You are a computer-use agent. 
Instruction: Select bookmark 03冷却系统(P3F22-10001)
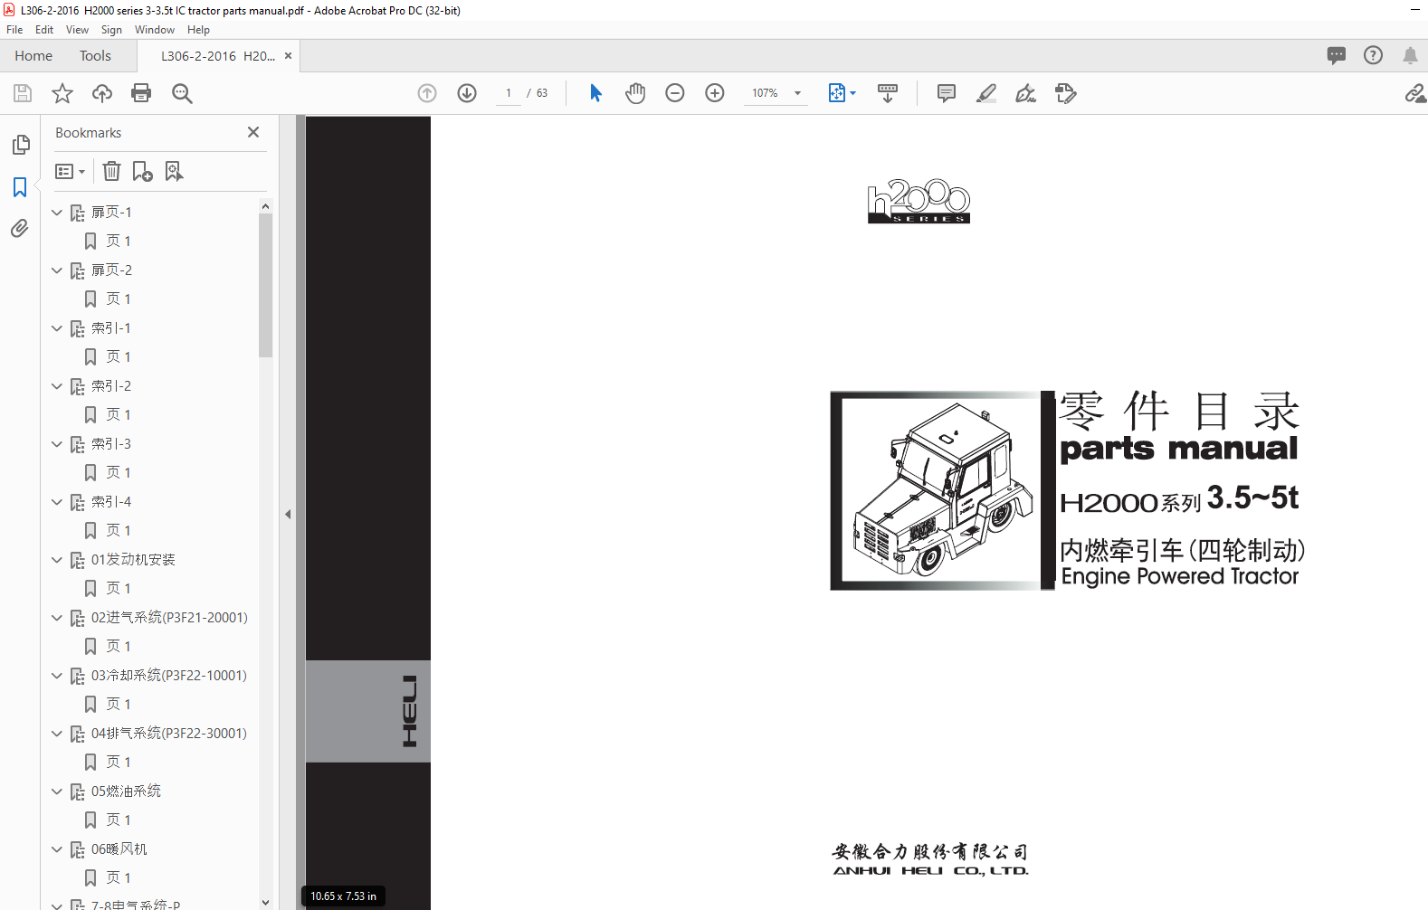pyautogui.click(x=169, y=676)
